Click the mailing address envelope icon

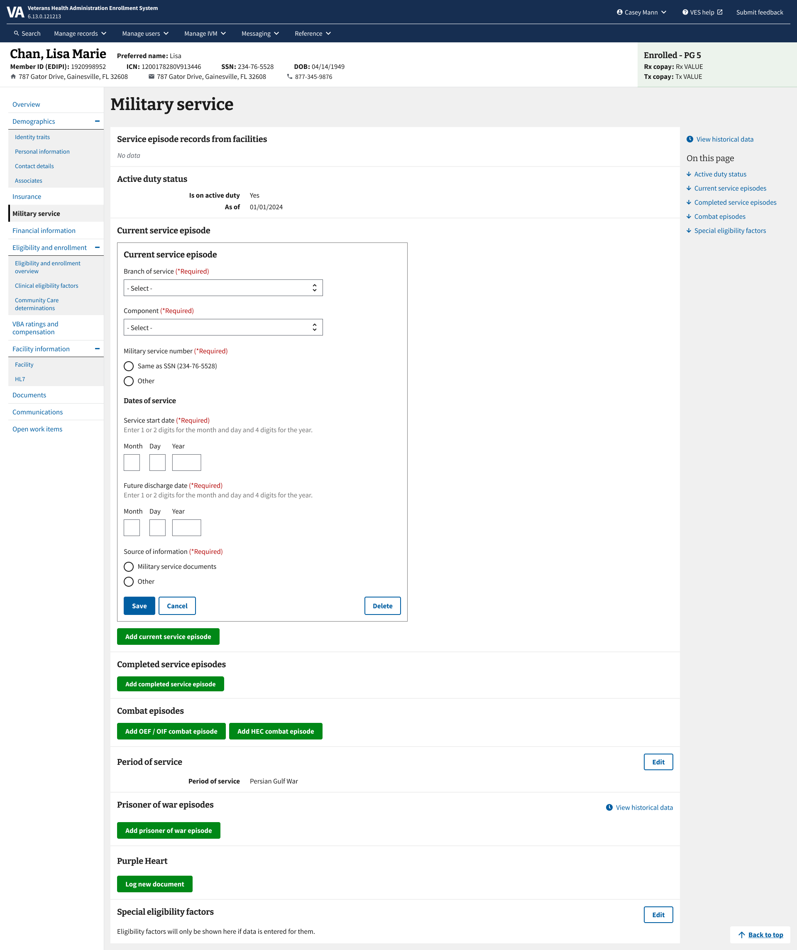(152, 77)
